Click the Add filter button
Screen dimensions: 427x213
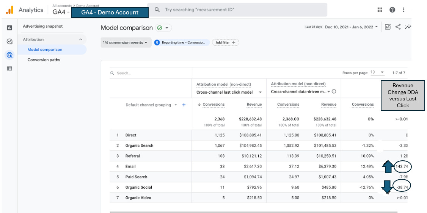[x=225, y=42]
